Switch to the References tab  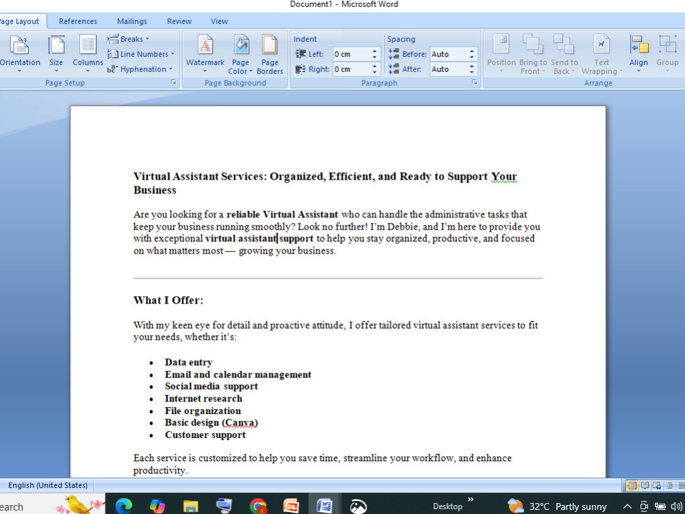tap(78, 21)
